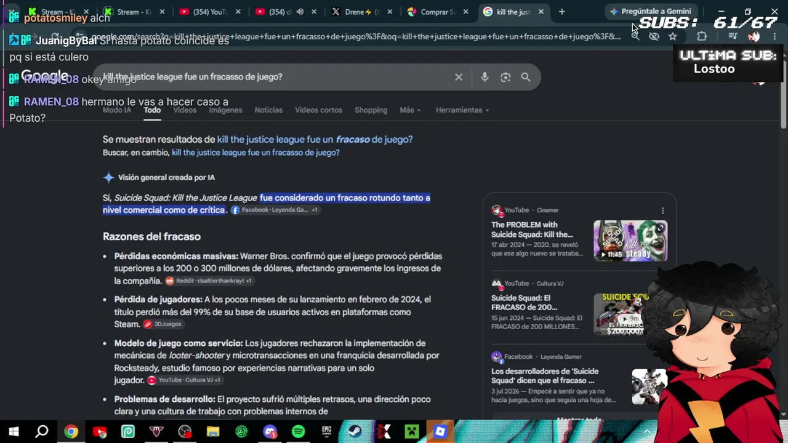
Task: Open Google Chrome from the taskbar
Action: pyautogui.click(x=71, y=432)
